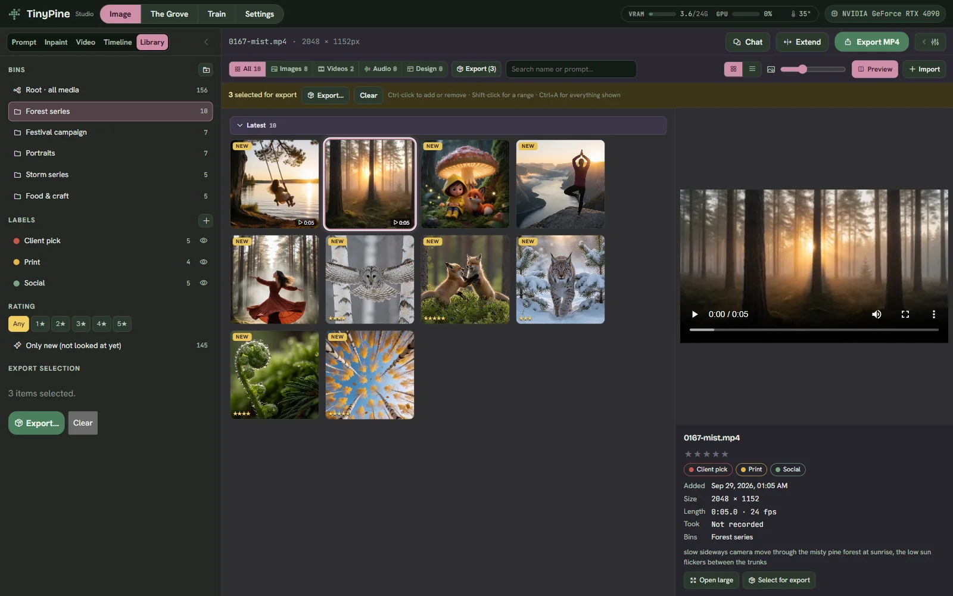Image resolution: width=953 pixels, height=596 pixels.
Task: Open the Forest series bin
Action: 110,111
